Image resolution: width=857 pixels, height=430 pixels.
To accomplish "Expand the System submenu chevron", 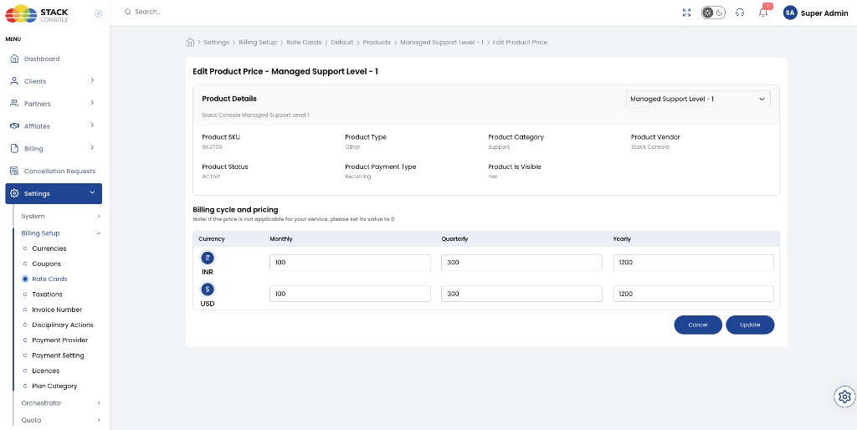I will [x=99, y=217].
